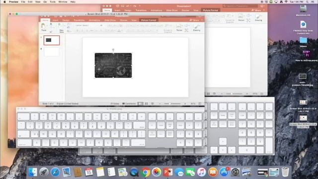Screen dimensions: 318x179
Task: Open Google Chrome from the Dock
Action: click(146, 172)
